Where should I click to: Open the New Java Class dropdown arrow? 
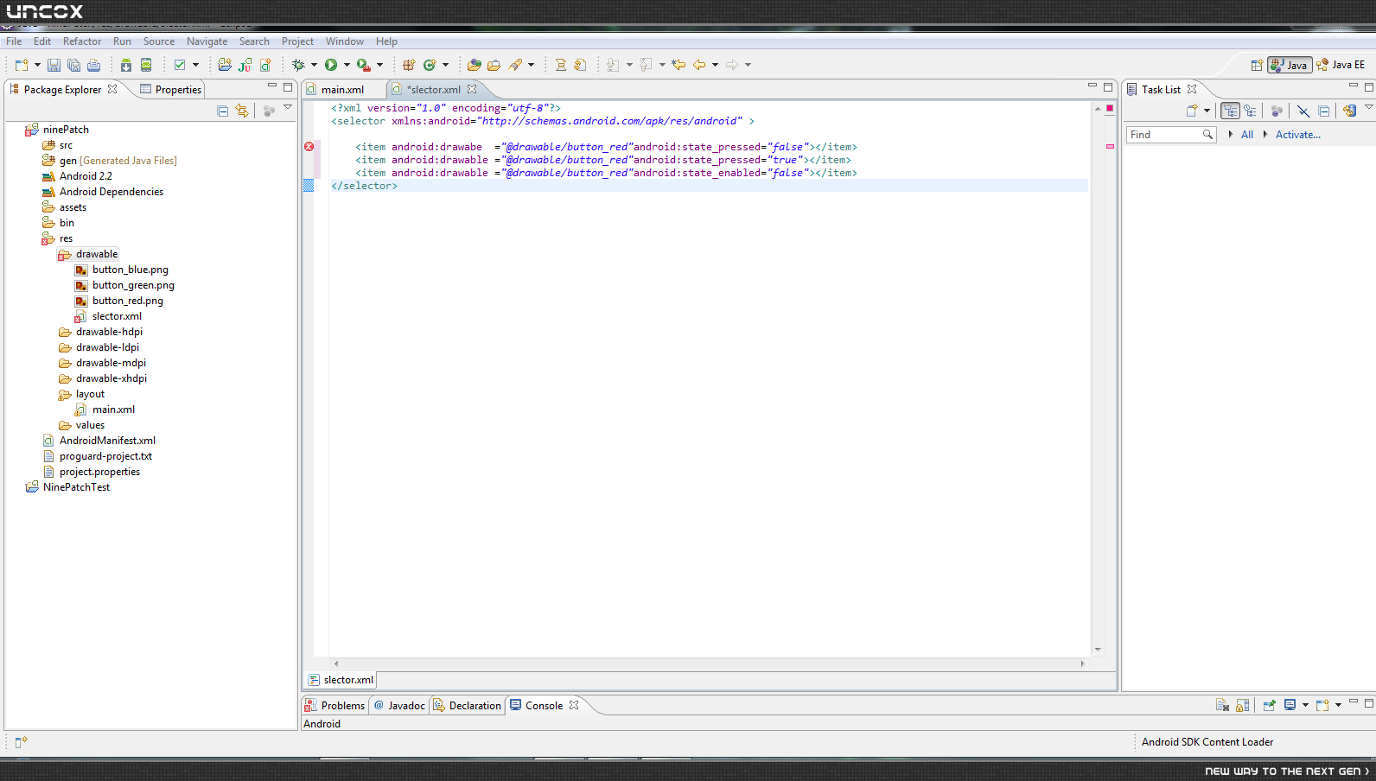(445, 65)
